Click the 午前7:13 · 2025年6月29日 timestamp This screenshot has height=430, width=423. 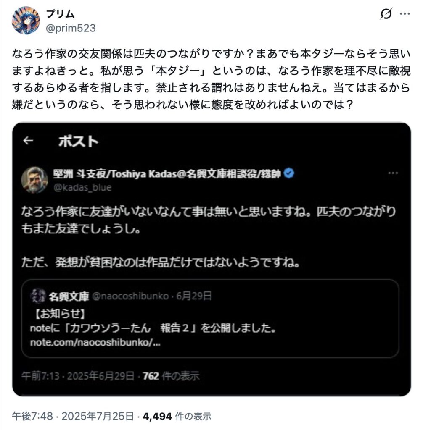78,375
